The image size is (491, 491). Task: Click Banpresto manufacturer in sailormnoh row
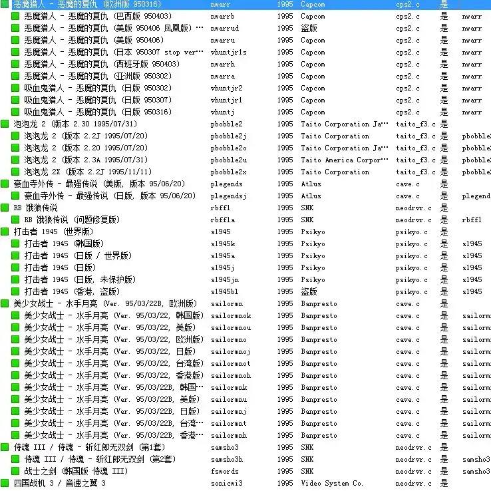coord(319,375)
